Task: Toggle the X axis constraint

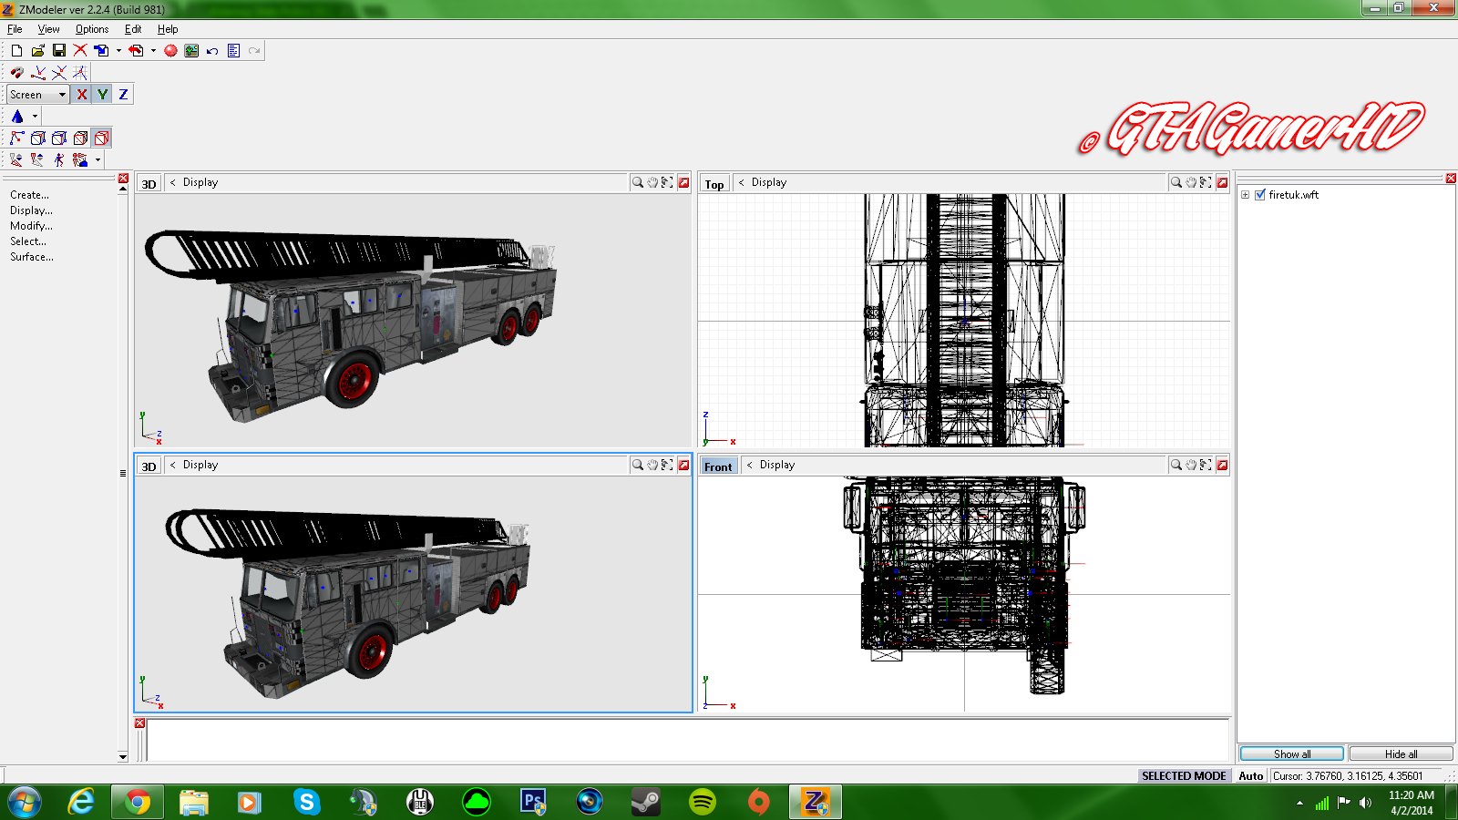Action: pyautogui.click(x=82, y=95)
